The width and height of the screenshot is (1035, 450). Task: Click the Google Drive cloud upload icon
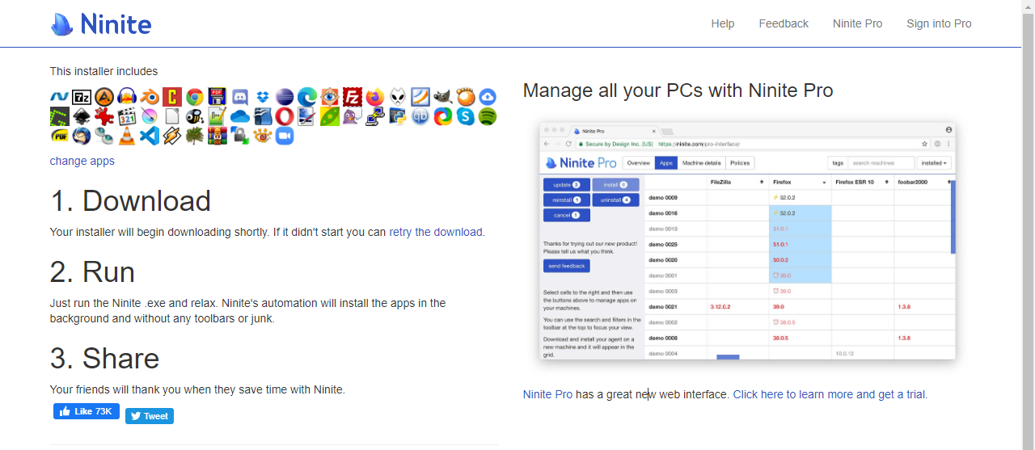point(487,97)
